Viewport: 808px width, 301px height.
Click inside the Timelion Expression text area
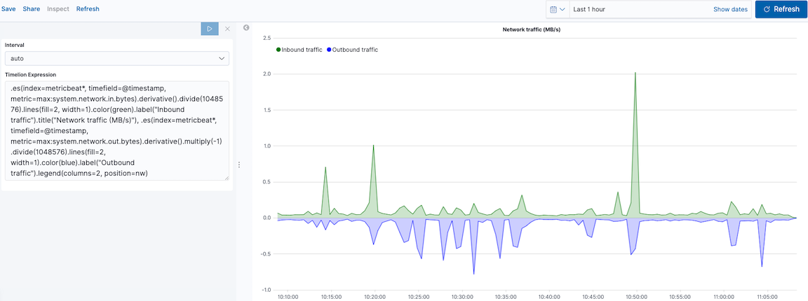click(x=116, y=129)
